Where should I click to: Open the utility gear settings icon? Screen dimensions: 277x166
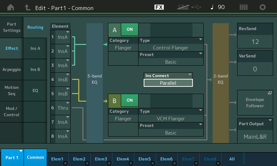pyautogui.click(x=262, y=7)
